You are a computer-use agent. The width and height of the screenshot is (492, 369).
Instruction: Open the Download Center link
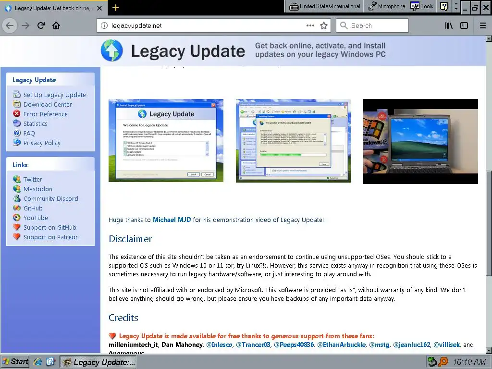(x=48, y=104)
